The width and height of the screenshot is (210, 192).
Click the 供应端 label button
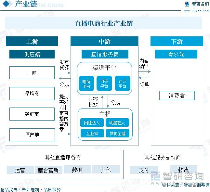pyautogui.click(x=32, y=54)
